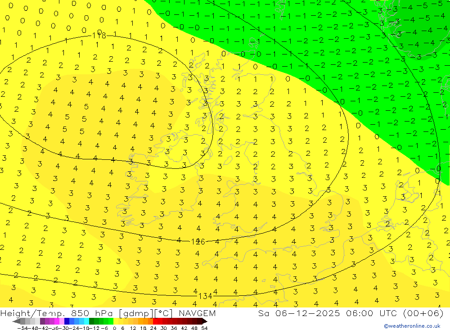Select the dark blue legend swatch above -30
The width and height of the screenshot is (450, 330).
67,321
